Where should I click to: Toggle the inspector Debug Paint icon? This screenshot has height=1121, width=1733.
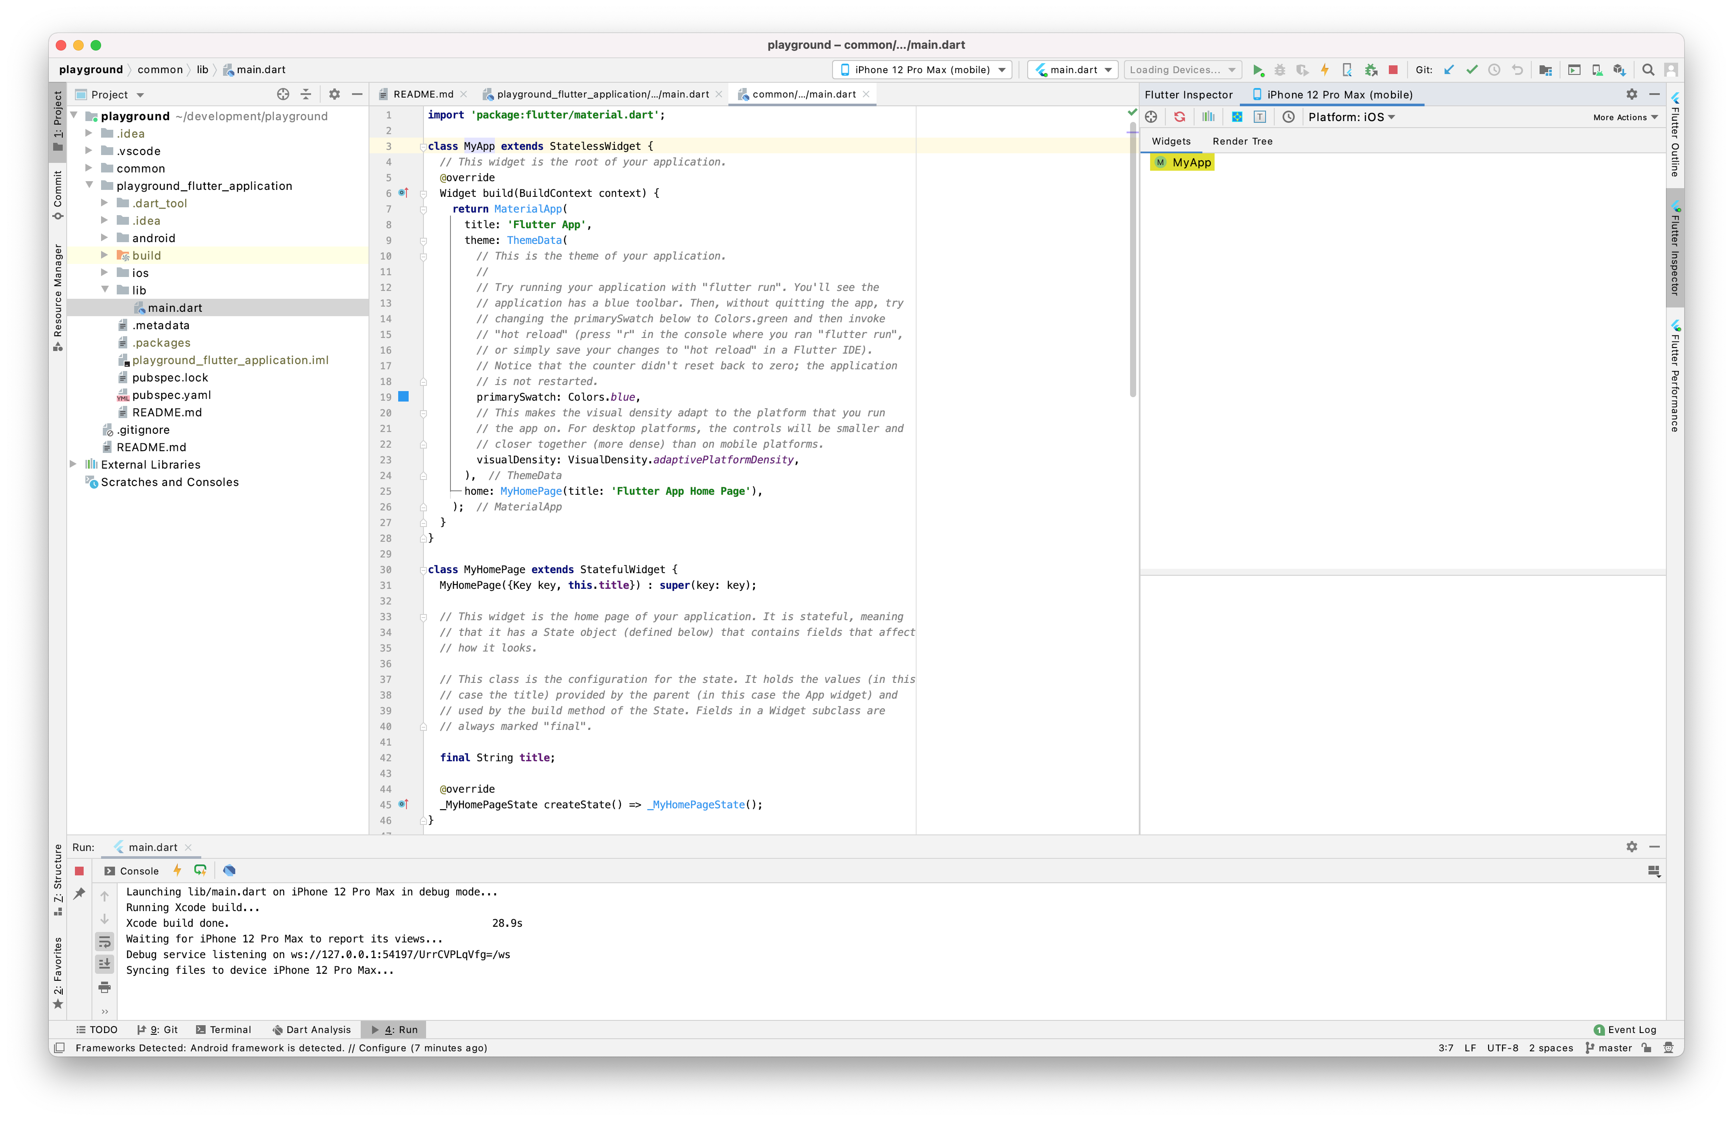(x=1236, y=117)
